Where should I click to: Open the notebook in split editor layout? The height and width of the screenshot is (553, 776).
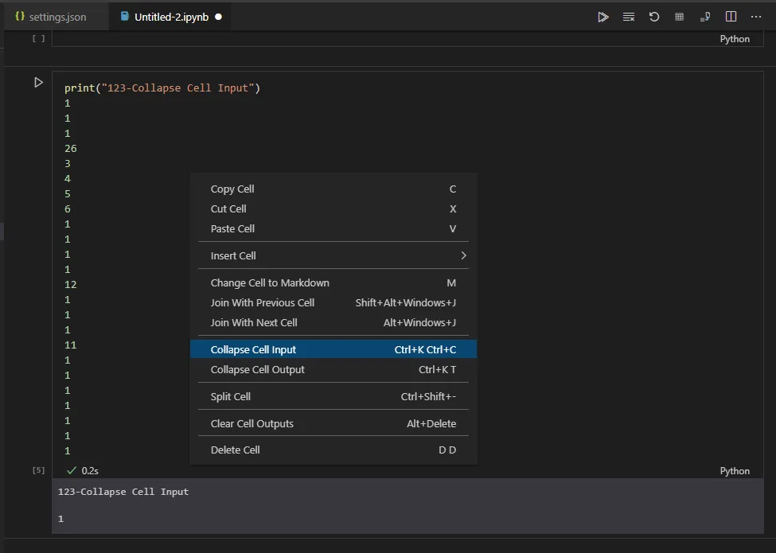(731, 16)
